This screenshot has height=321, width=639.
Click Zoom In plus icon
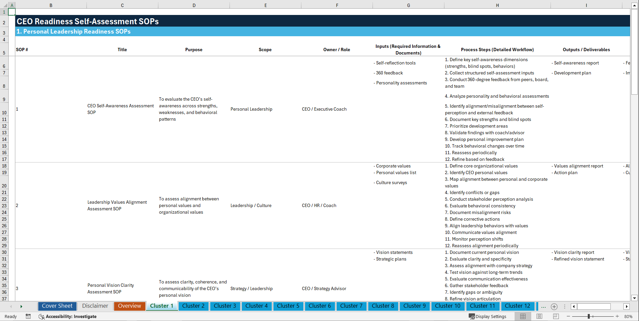(617, 316)
